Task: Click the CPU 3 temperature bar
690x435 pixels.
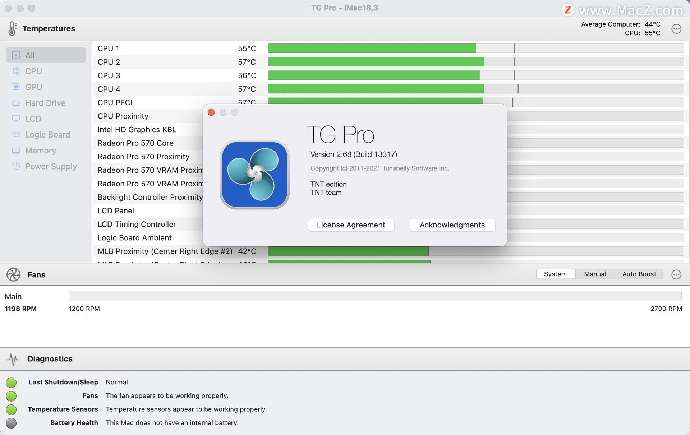Action: pyautogui.click(x=476, y=75)
